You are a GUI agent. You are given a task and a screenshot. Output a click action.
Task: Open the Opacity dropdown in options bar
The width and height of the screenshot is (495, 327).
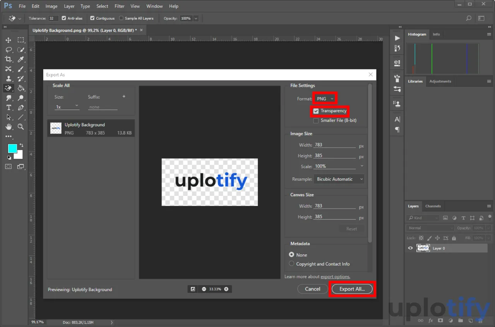pyautogui.click(x=196, y=18)
